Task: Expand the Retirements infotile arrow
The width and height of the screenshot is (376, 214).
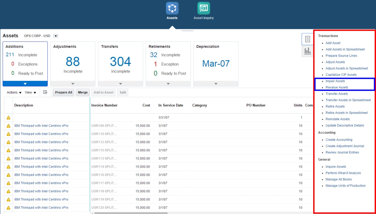Action: tap(168, 84)
